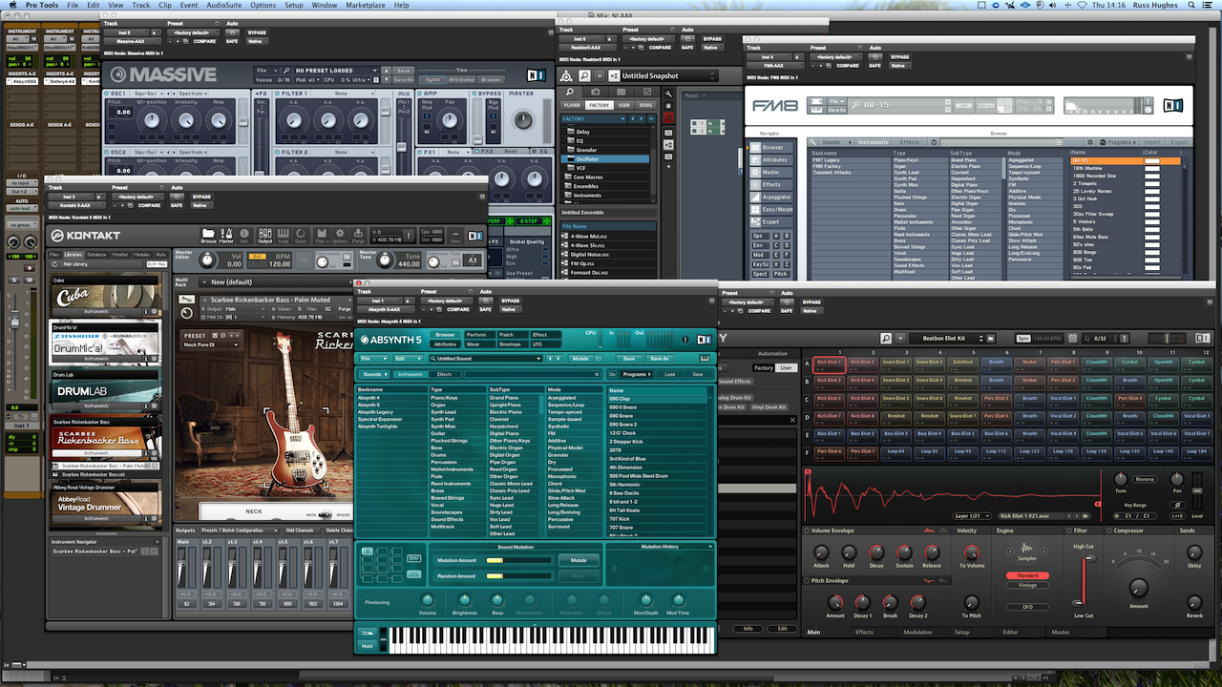Switch to the Libraries tab in Kontakt
This screenshot has height=687, width=1222.
point(73,255)
